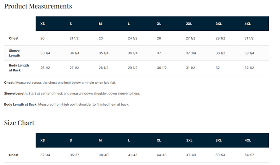Viewport: 280px width, 165px height.
Task: Click the 54-57 chest range cell
Action: [249, 155]
